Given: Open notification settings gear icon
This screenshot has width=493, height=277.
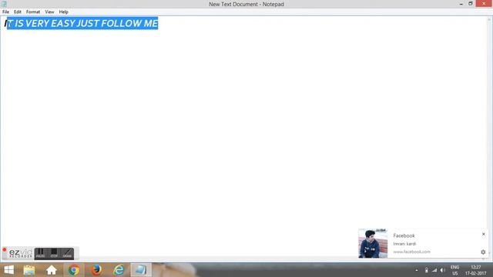Looking at the screenshot, I should 483,252.
